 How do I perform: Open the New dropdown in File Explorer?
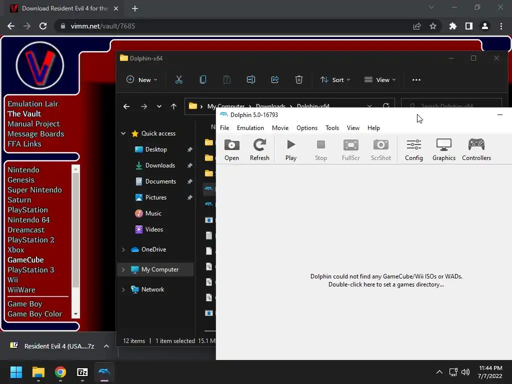[141, 79]
